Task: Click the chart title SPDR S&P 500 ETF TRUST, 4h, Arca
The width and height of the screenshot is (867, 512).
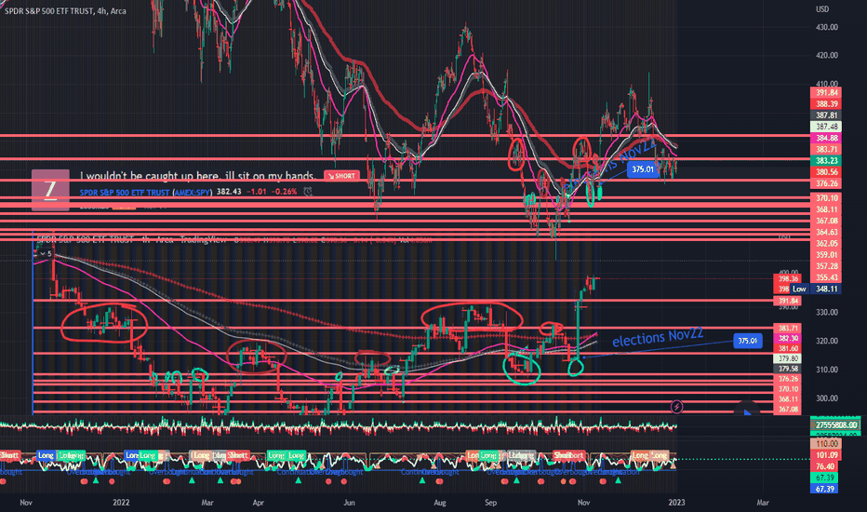Action: click(x=65, y=10)
